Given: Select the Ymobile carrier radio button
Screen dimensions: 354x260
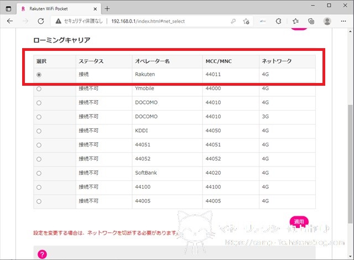Looking at the screenshot, I should tap(39, 89).
